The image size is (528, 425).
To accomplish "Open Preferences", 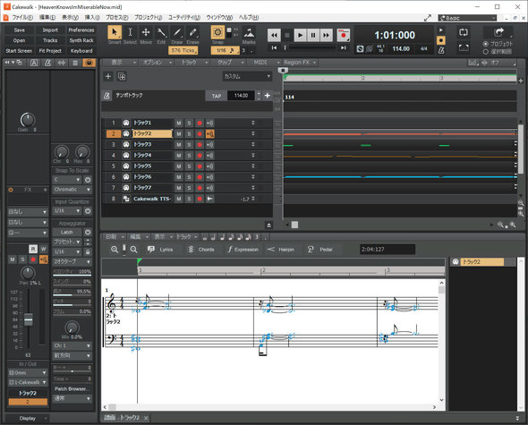I will coord(81,30).
